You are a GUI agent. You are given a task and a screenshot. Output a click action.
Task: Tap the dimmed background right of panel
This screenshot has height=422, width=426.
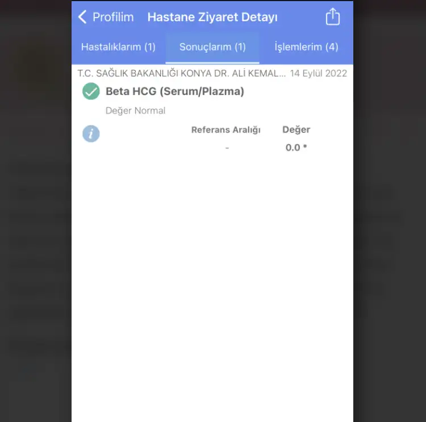click(390, 212)
